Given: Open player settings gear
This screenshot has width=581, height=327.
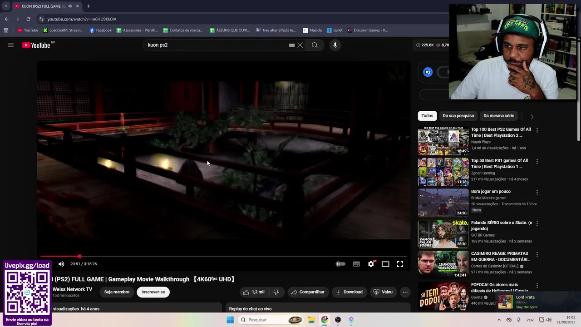Looking at the screenshot, I should [371, 264].
